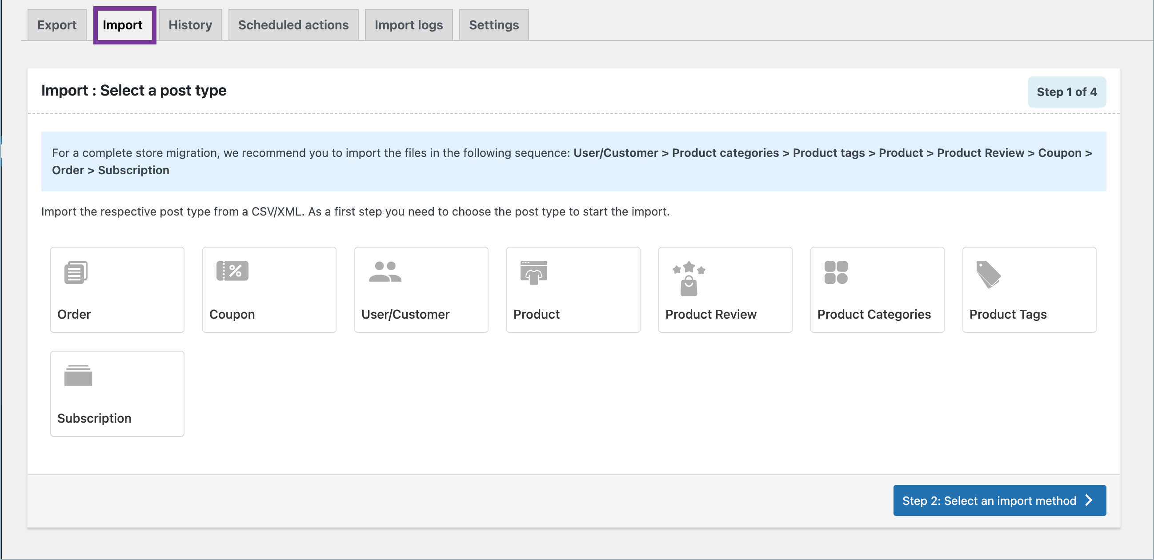Viewport: 1154px width, 560px height.
Task: Click the User/Customer people icon
Action: [x=385, y=272]
